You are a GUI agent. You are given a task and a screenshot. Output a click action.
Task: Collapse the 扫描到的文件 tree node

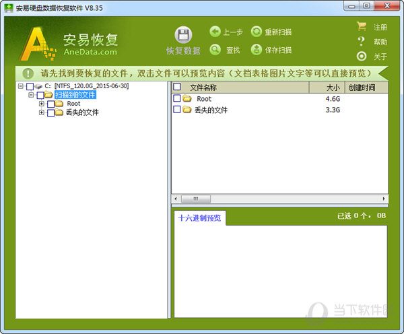coord(31,95)
